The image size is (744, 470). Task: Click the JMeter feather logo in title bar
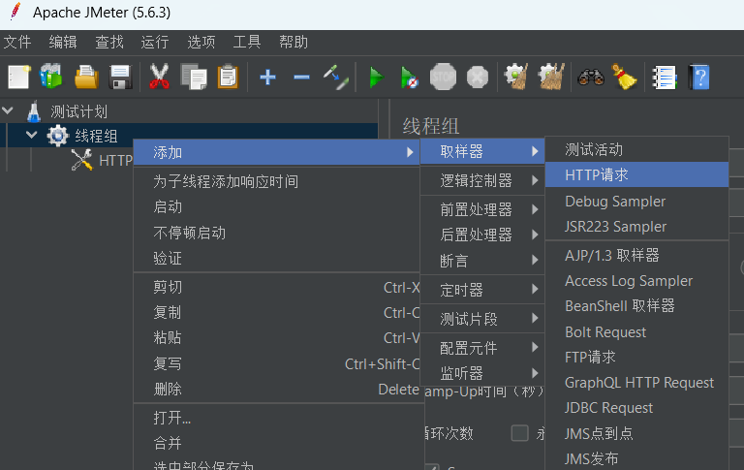click(x=15, y=12)
